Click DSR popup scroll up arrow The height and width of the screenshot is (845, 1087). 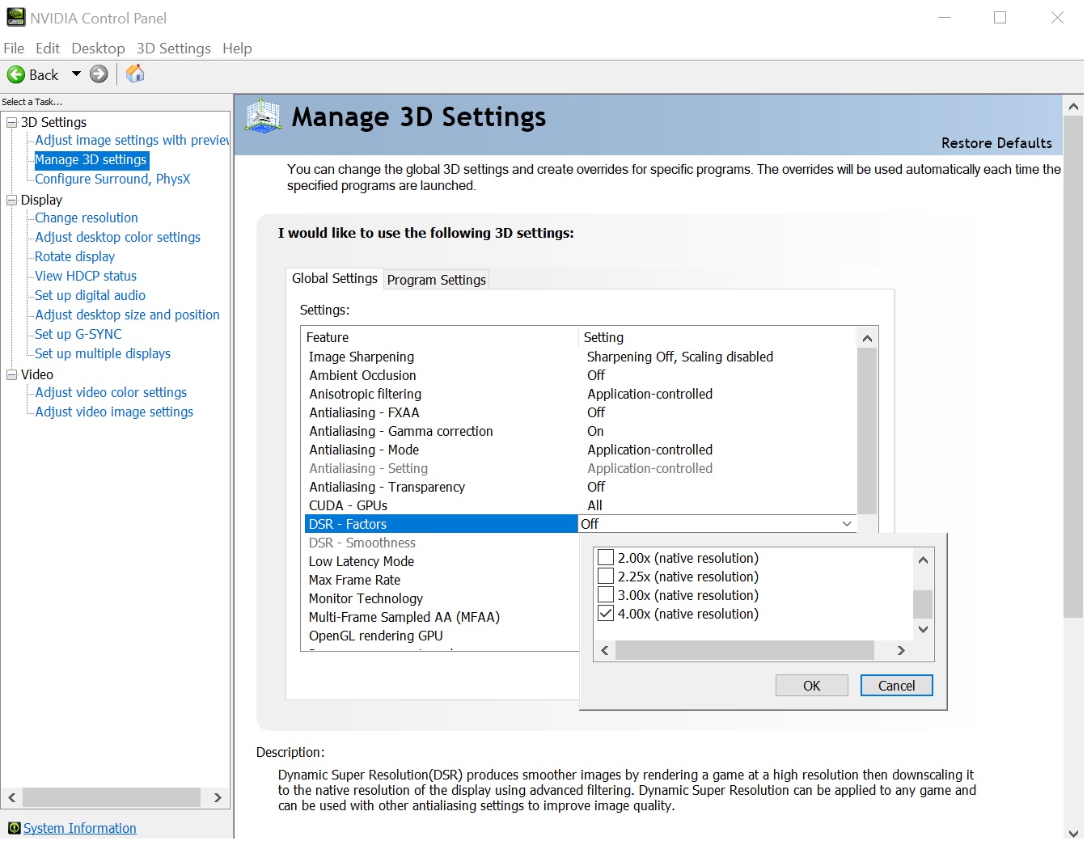pos(923,559)
